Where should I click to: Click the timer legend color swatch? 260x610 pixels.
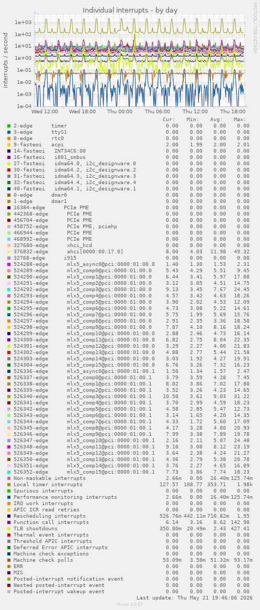(9, 126)
